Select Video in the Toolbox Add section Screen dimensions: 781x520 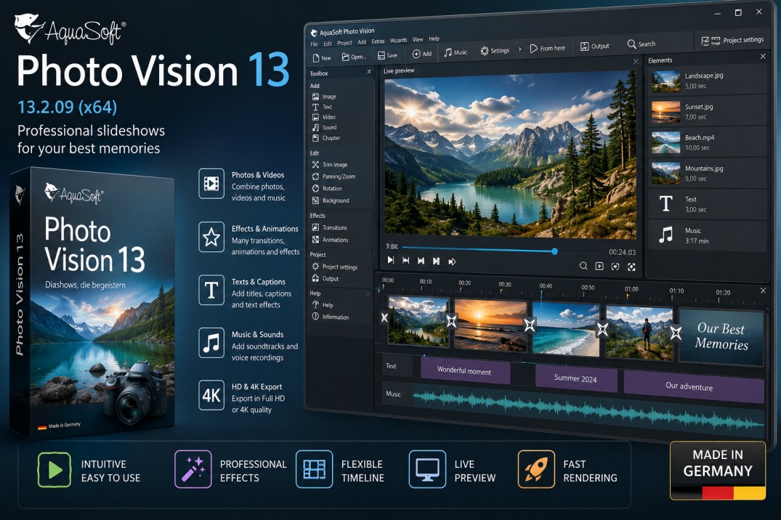pos(324,117)
